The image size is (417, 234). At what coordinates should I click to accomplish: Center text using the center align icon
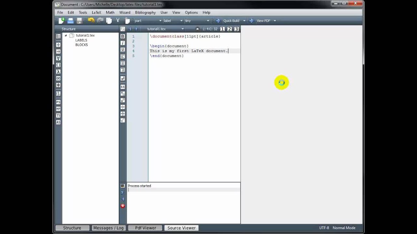(x=122, y=63)
